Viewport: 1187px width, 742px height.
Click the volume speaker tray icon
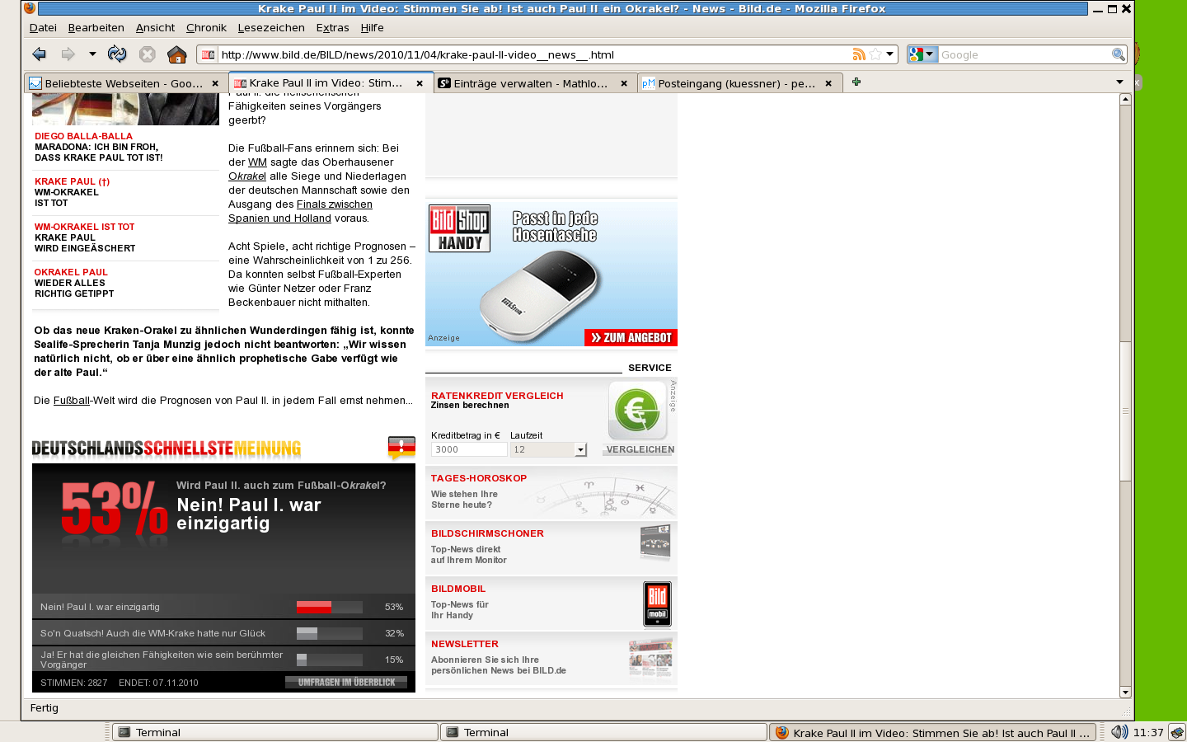coord(1119,732)
